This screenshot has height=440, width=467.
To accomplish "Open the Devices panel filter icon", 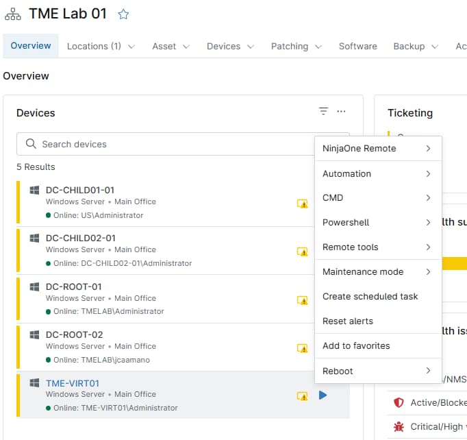I will [323, 111].
